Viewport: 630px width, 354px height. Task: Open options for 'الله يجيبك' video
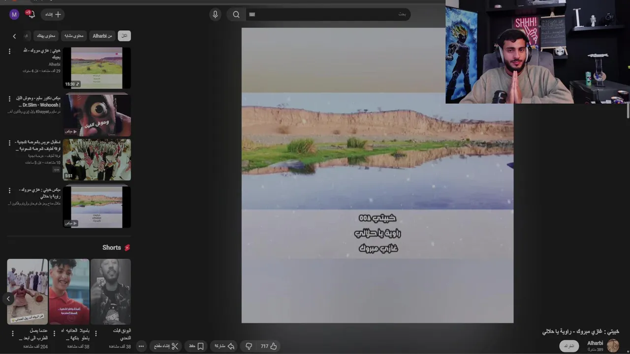click(9, 51)
